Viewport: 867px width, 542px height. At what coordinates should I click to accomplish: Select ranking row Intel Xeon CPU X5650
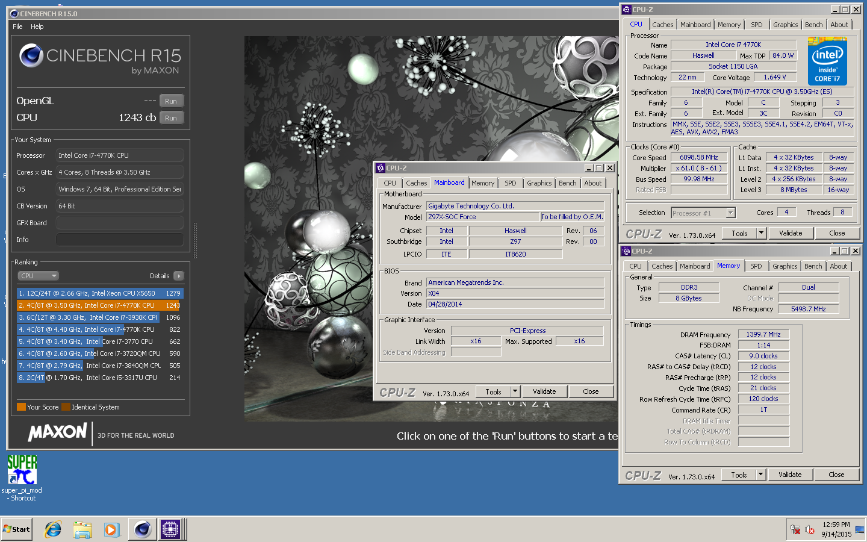(100, 293)
